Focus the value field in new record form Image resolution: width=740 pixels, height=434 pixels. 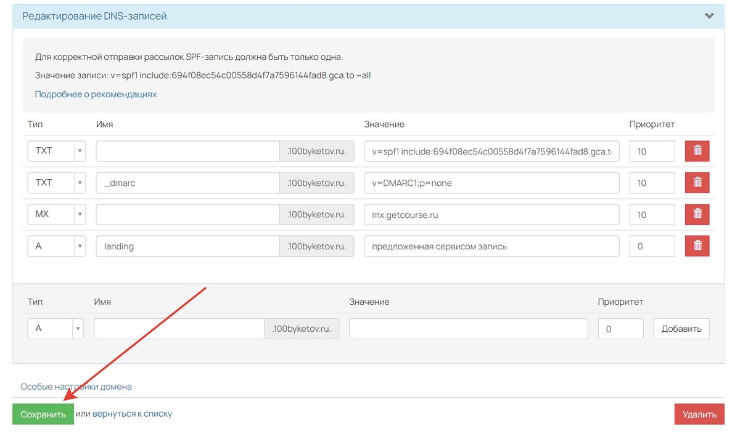tap(469, 329)
